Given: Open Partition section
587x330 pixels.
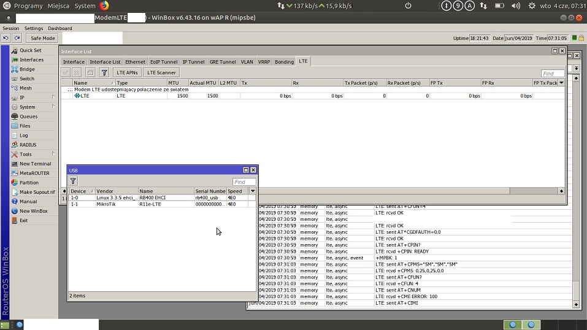Looking at the screenshot, I should (x=29, y=182).
